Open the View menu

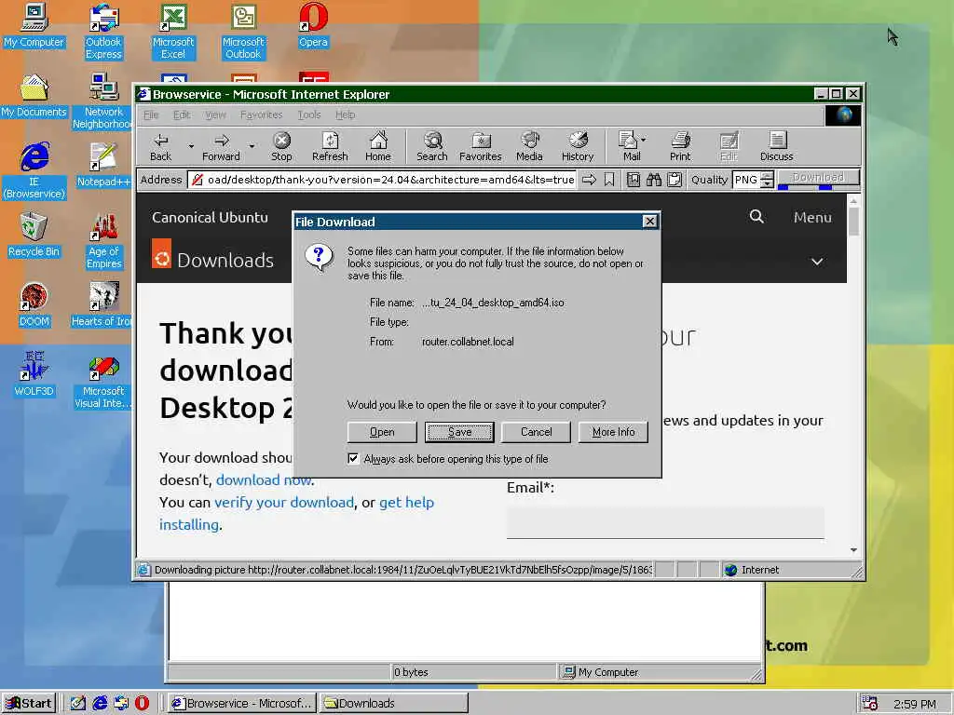215,115
